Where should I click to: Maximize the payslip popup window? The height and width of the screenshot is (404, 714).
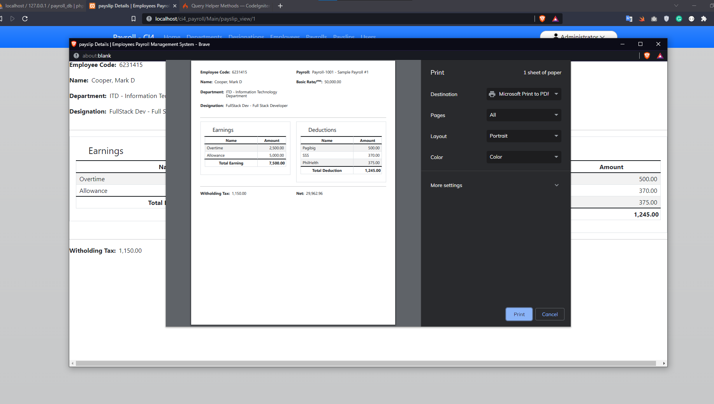[x=640, y=44]
